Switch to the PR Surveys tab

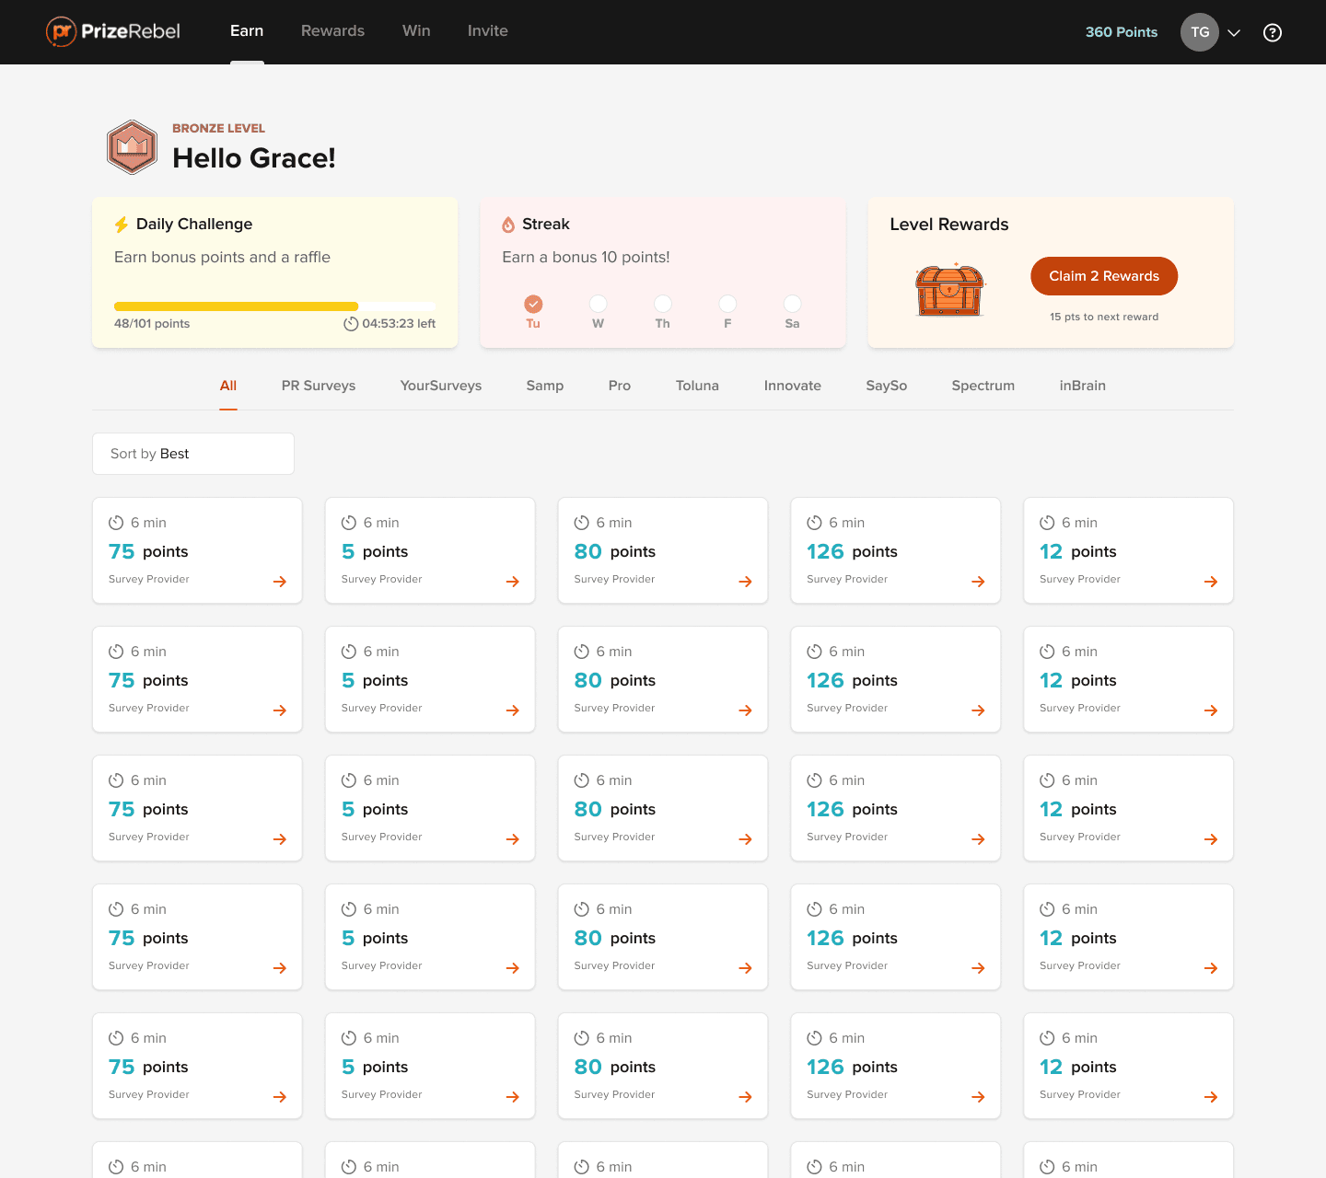(x=319, y=386)
